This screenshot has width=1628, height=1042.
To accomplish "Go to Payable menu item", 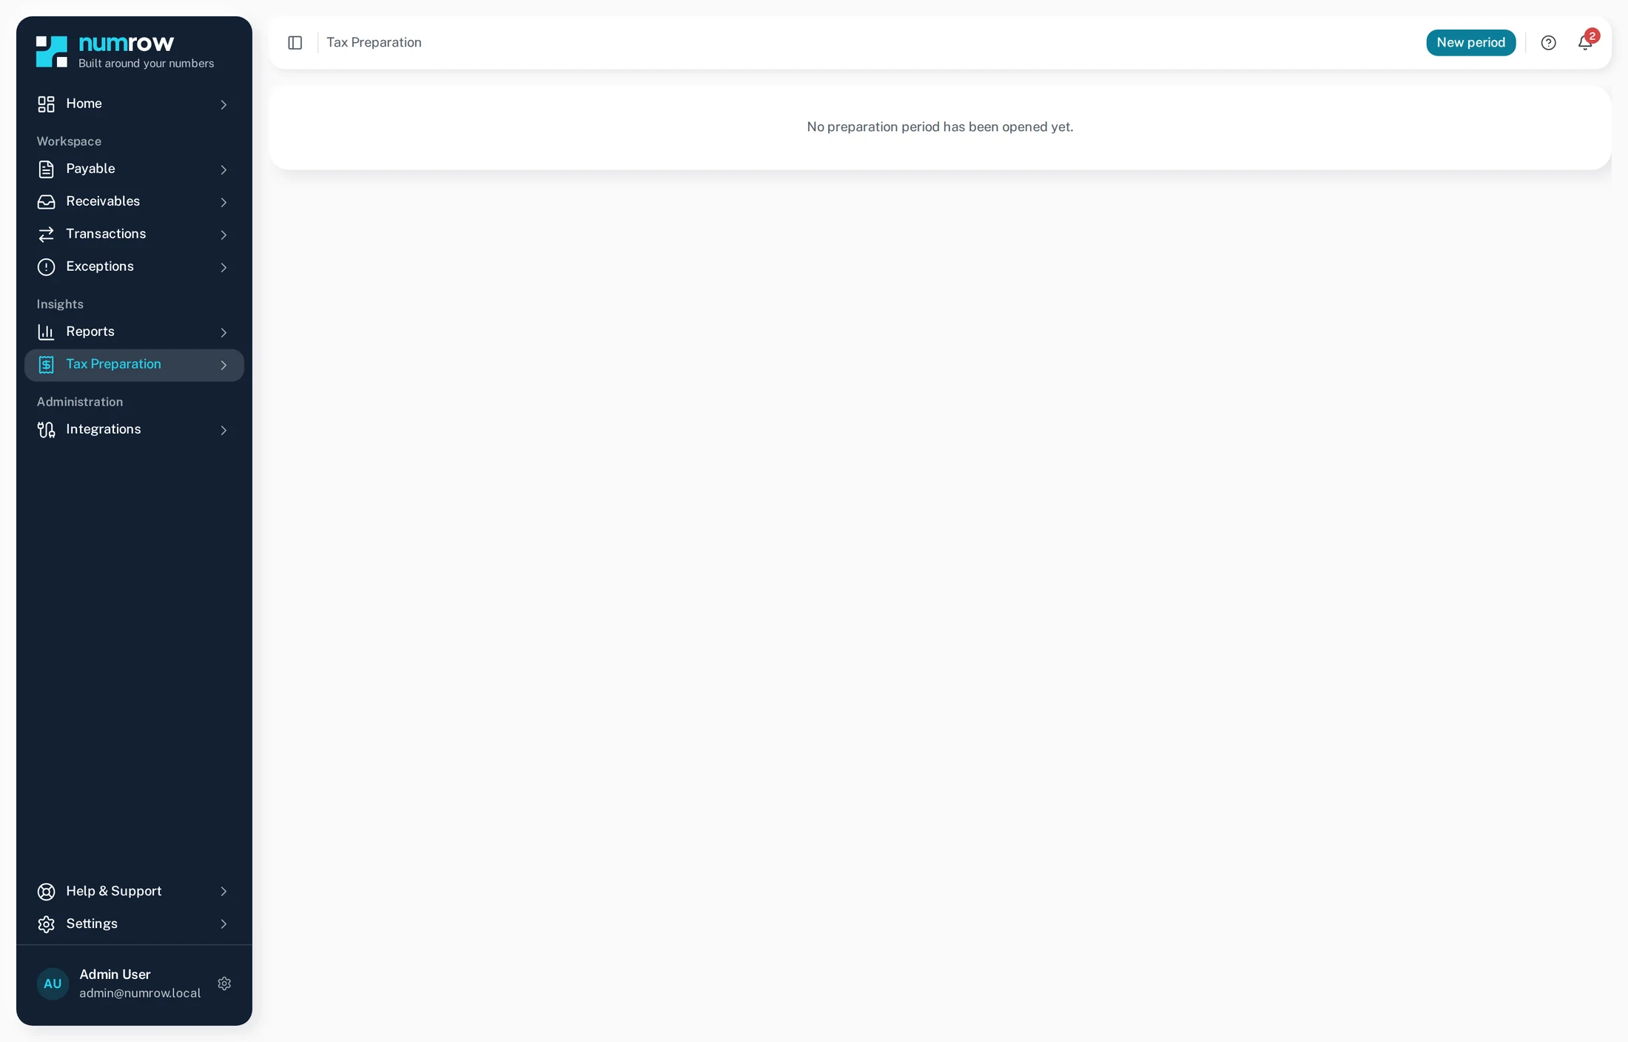I will [134, 169].
